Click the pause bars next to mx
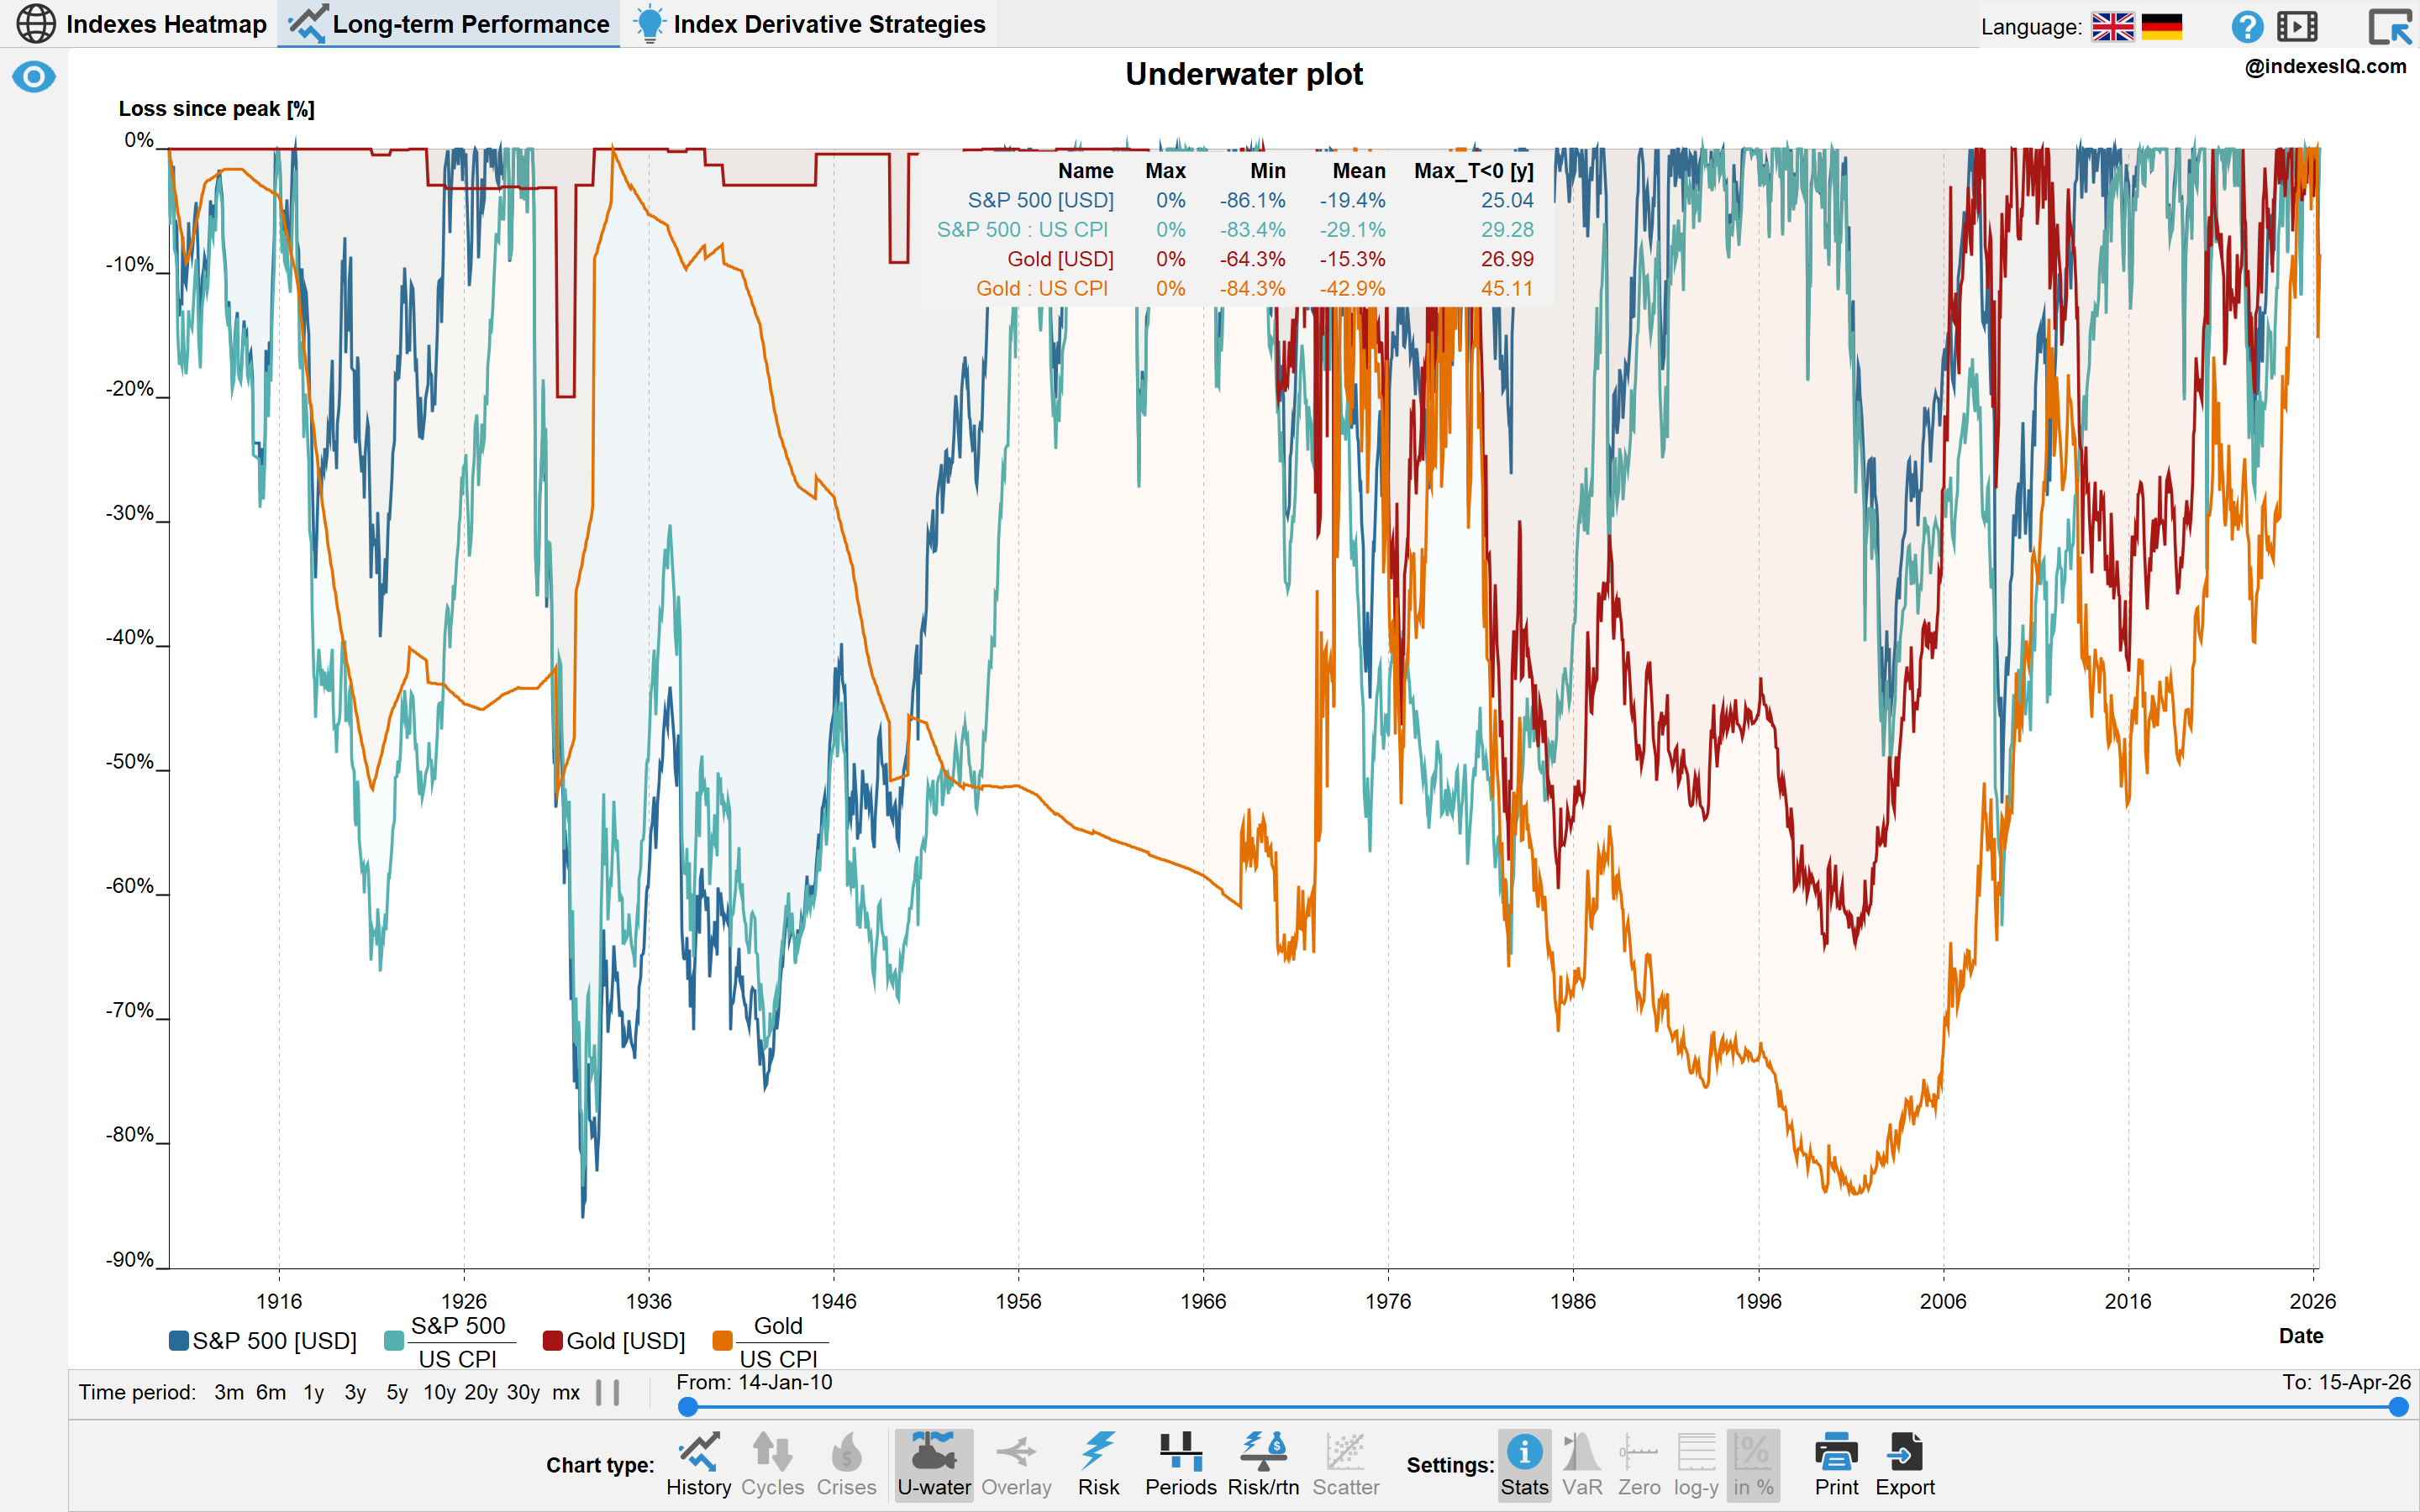This screenshot has height=1512, width=2420. point(607,1392)
